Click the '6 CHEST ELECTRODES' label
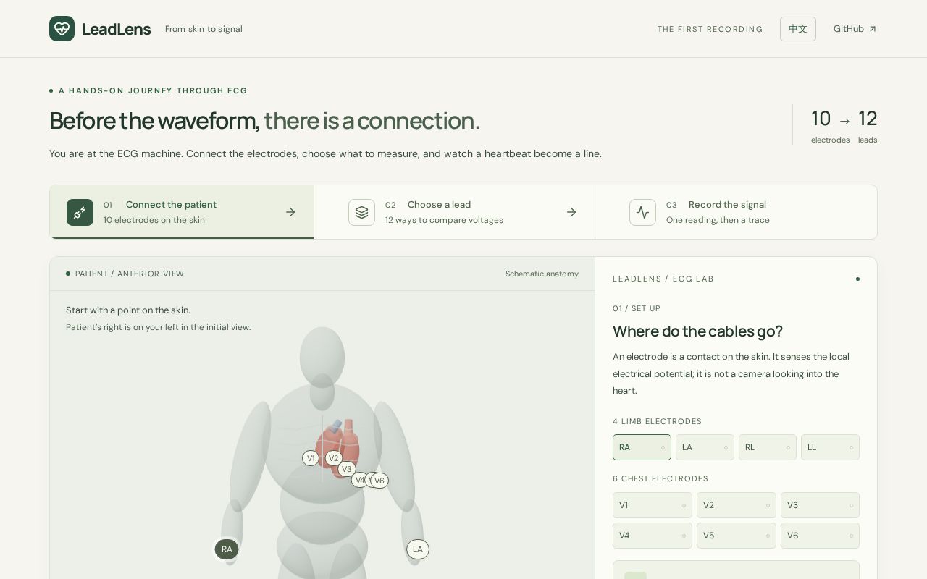927x579 pixels. coord(660,478)
